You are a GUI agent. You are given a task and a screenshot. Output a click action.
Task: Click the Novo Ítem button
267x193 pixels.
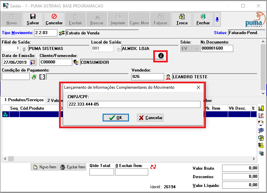click(44, 167)
